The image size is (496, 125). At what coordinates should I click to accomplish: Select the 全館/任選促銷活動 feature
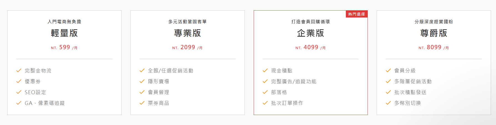(x=170, y=71)
